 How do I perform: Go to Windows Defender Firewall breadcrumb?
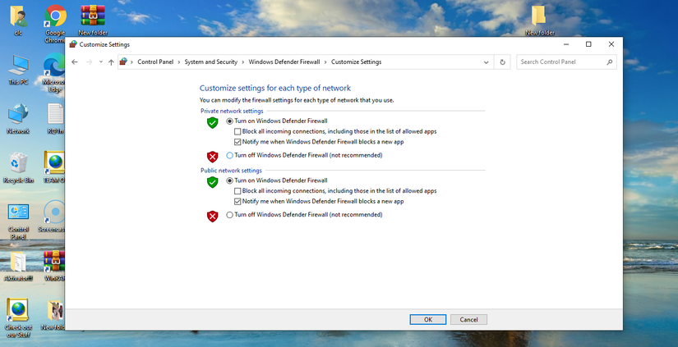click(x=284, y=62)
